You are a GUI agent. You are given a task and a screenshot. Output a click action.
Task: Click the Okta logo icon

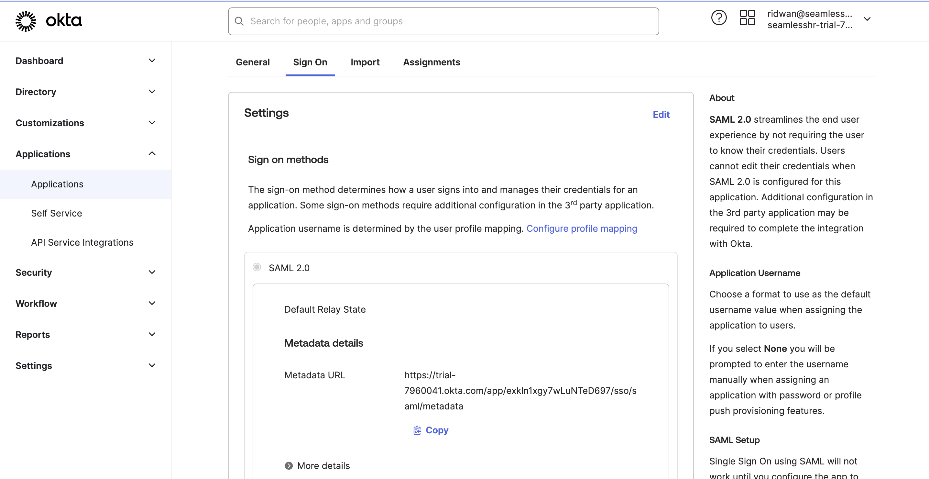coord(26,21)
